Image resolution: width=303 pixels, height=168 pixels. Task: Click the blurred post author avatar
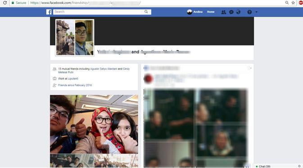[149, 79]
